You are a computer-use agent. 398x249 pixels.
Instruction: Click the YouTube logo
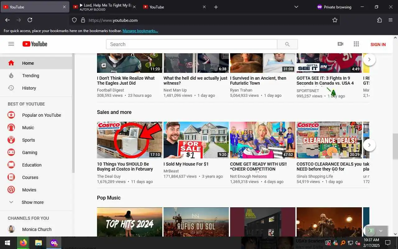coord(35,44)
